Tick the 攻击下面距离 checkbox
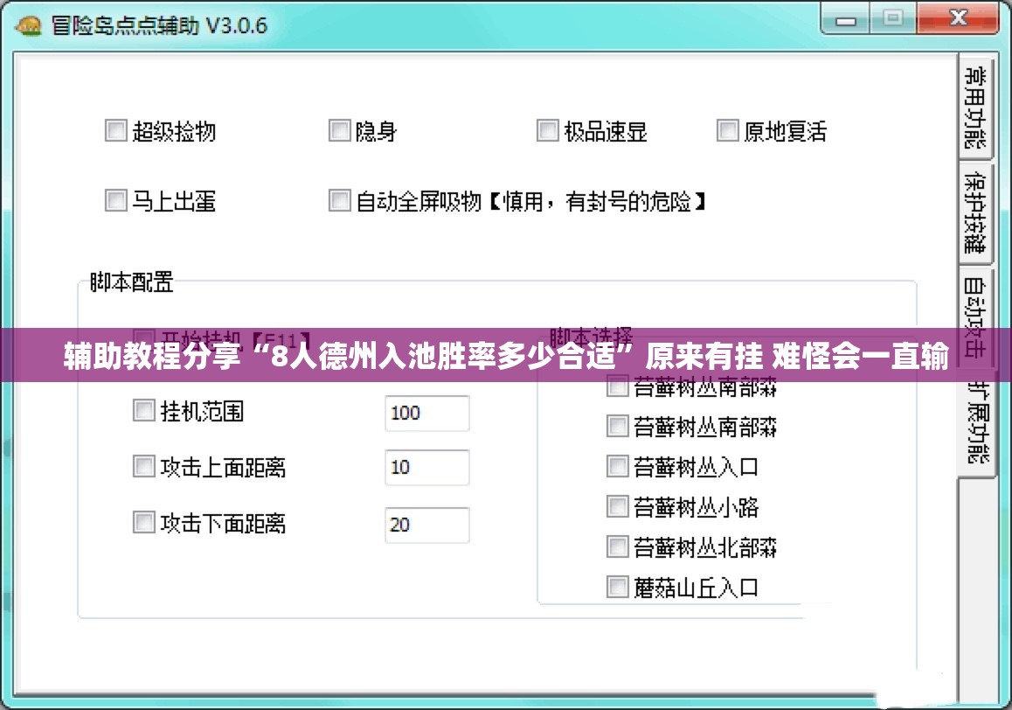This screenshot has width=1012, height=710. 144,522
